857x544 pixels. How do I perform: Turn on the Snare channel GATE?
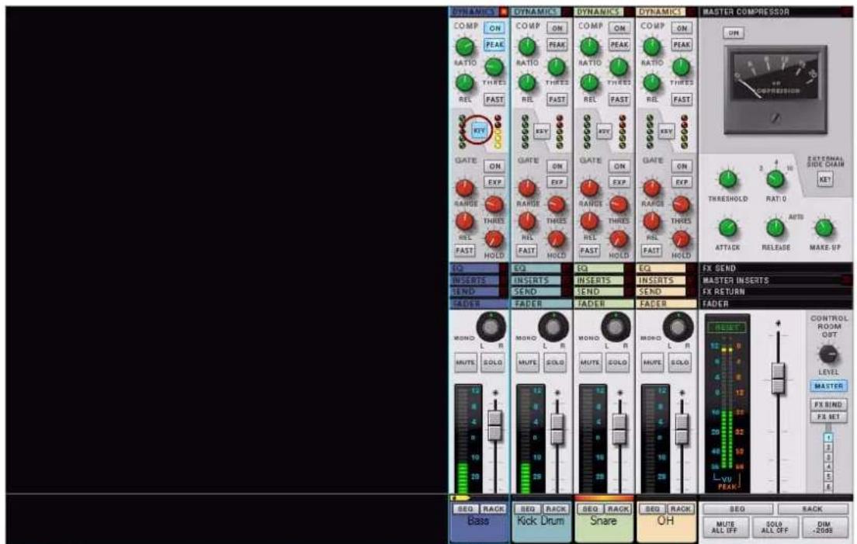point(619,166)
